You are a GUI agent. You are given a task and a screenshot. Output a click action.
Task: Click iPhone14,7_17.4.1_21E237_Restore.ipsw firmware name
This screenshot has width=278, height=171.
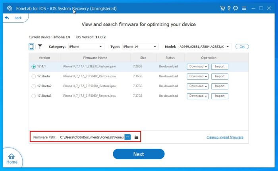click(89, 66)
